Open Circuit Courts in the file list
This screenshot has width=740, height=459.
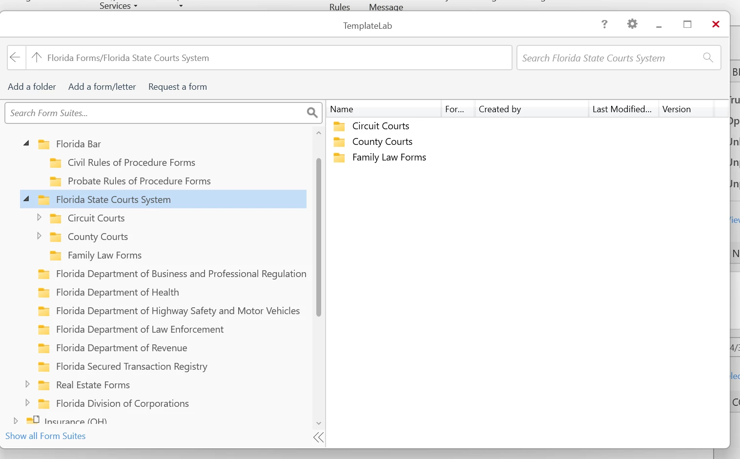(381, 126)
